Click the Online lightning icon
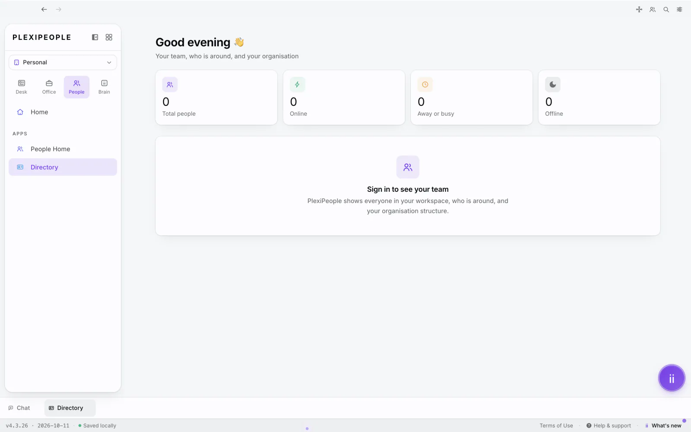The image size is (691, 432). [x=297, y=85]
